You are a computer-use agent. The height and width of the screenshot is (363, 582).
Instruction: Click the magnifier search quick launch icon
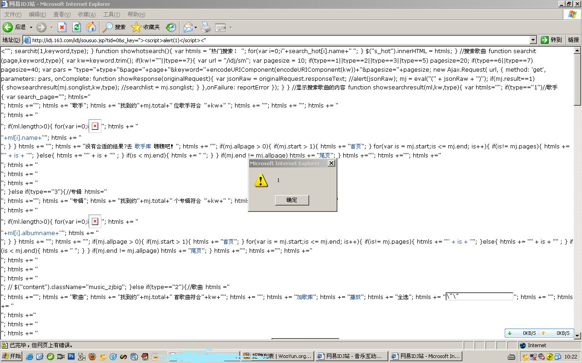point(134,357)
